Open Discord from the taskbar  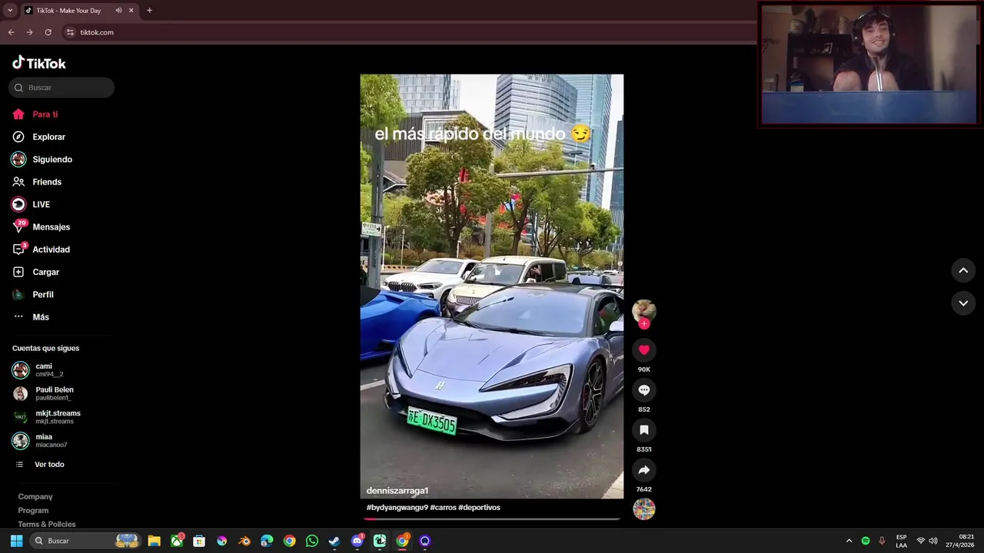click(357, 541)
